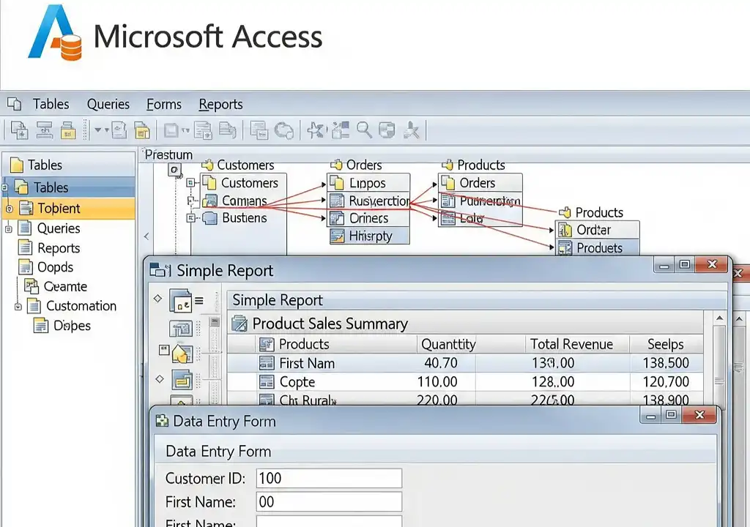This screenshot has width=750, height=527.
Task: Expand the selected Tables node in navigation tree
Action: (4, 187)
